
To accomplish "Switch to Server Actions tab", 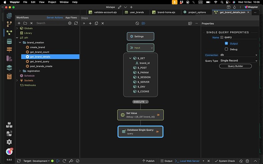I will point(55,18).
